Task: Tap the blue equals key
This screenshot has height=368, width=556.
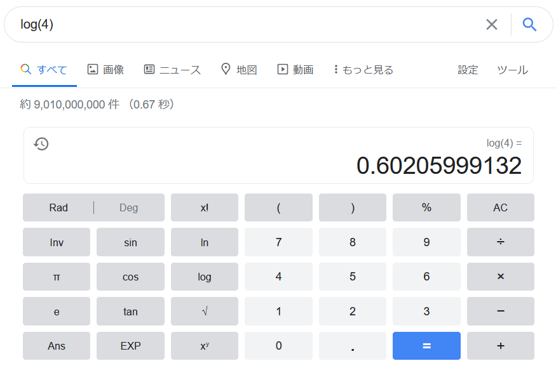Action: (426, 346)
